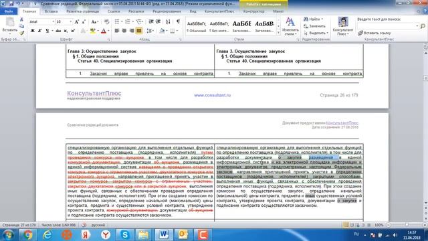Adjust the zoom slider in status bar
428x241 pixels.
[x=407, y=225]
